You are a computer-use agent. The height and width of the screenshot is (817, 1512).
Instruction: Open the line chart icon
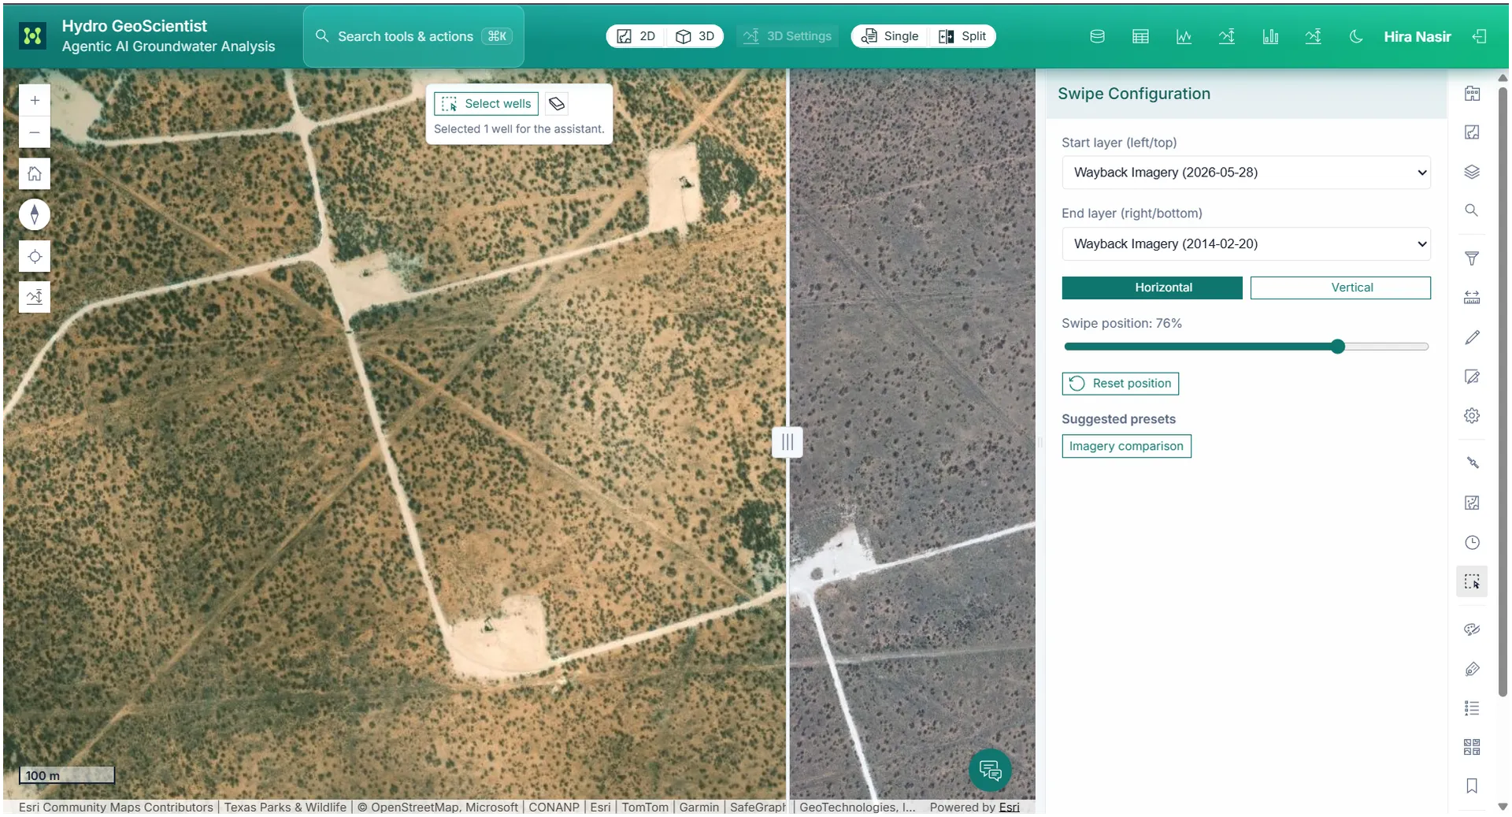tap(1184, 36)
